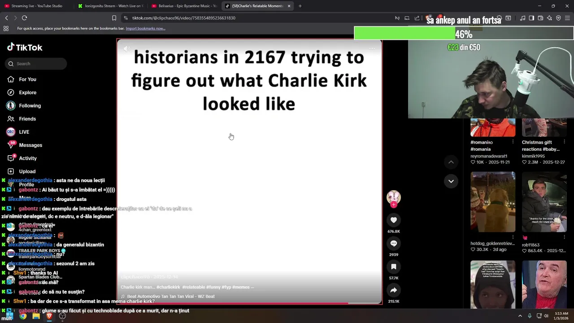
Task: Switch to the Ionizgonitu Stream Kick tab
Action: click(110, 6)
